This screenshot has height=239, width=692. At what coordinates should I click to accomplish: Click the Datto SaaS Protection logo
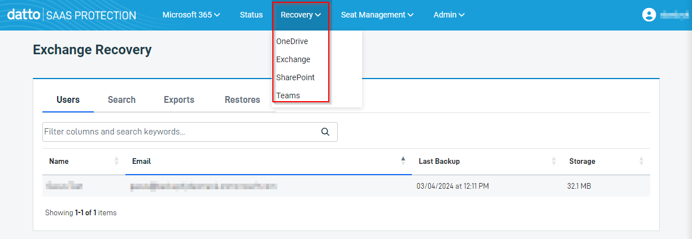(x=72, y=15)
